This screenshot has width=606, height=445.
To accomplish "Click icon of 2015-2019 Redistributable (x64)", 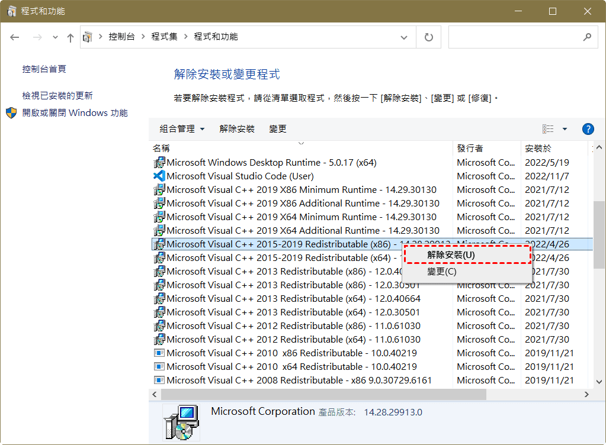I will coord(159,258).
